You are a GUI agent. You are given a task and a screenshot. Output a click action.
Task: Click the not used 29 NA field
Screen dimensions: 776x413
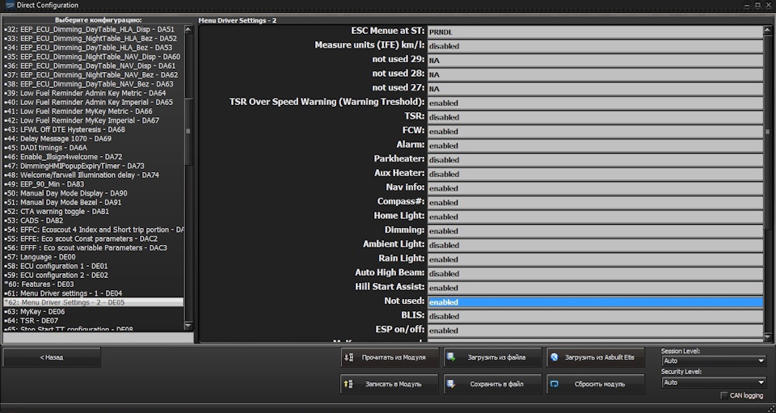[595, 61]
